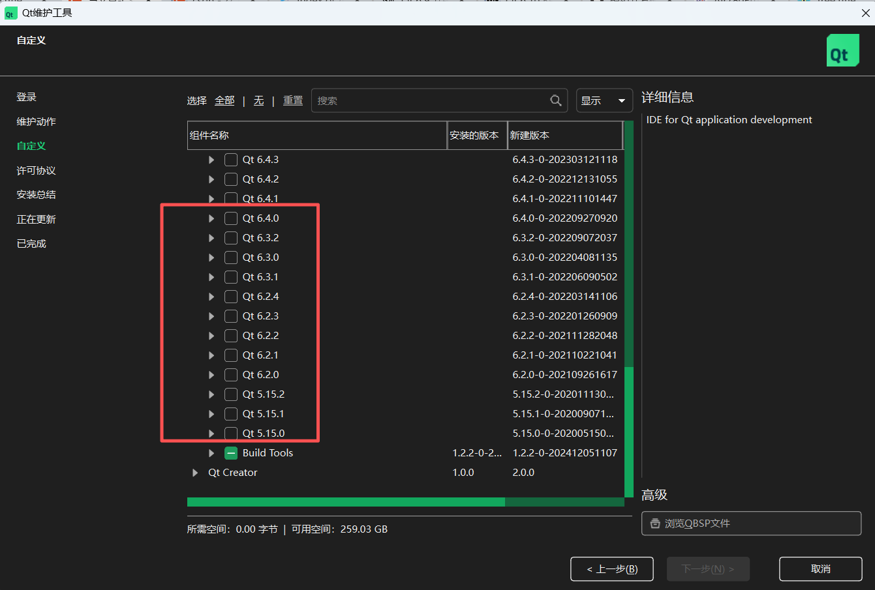Expand the Qt 6.4.2 tree node
Viewport: 875px width, 590px height.
[x=211, y=179]
